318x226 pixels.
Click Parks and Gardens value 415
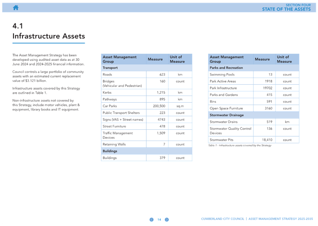tap(269, 95)
